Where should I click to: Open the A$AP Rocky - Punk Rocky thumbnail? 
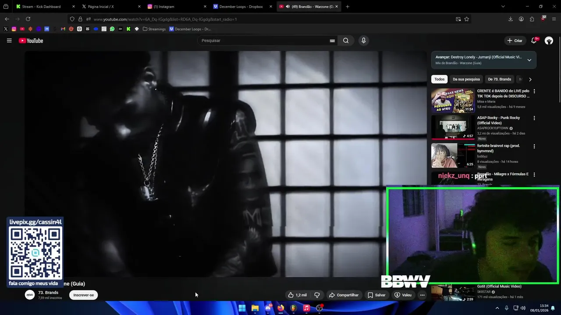[x=453, y=127]
